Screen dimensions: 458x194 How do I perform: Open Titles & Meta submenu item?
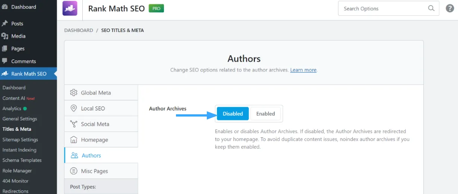click(x=17, y=129)
